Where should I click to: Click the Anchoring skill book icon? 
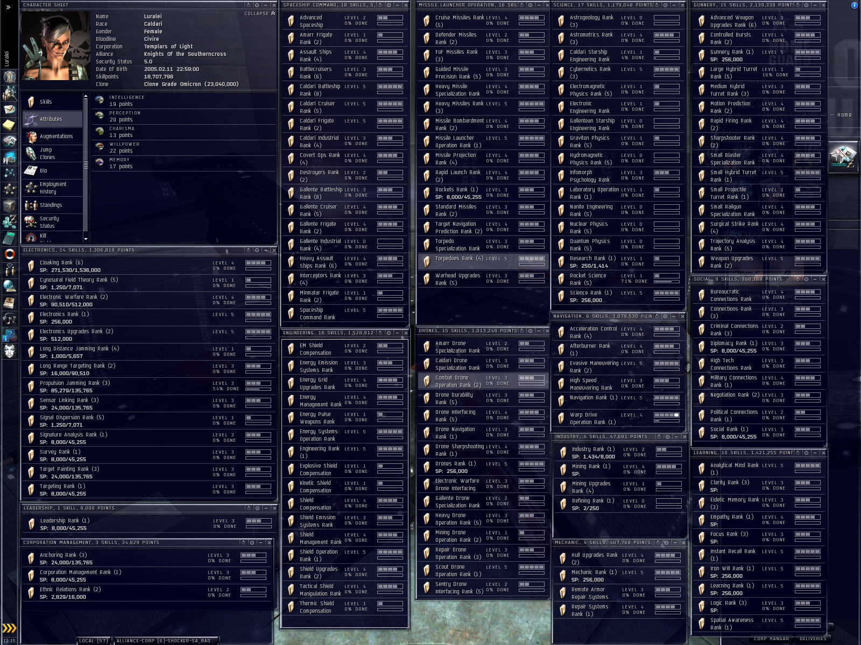[31, 558]
